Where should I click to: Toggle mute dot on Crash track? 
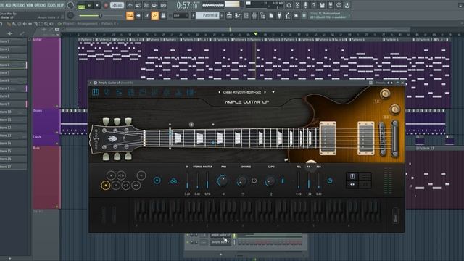57,144
